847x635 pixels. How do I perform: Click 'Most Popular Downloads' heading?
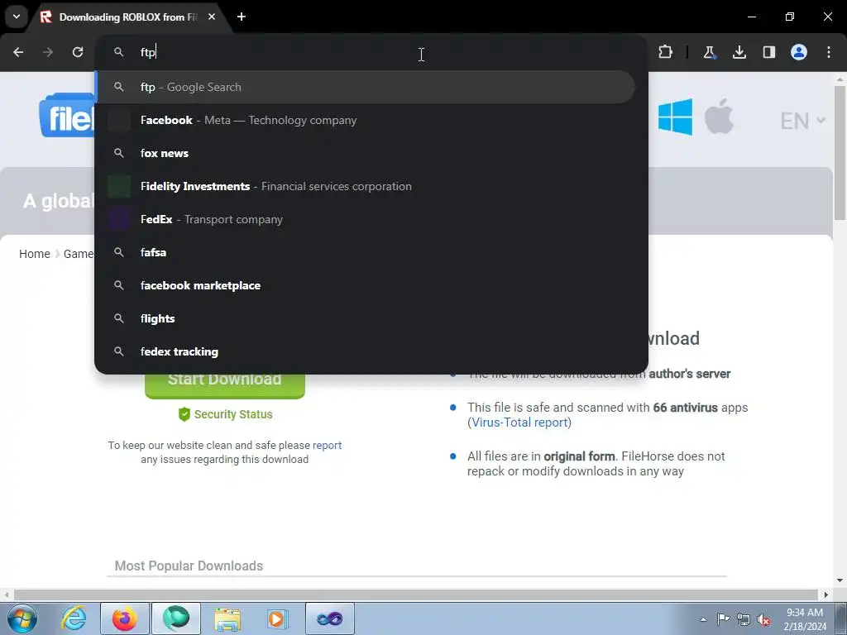tap(189, 566)
